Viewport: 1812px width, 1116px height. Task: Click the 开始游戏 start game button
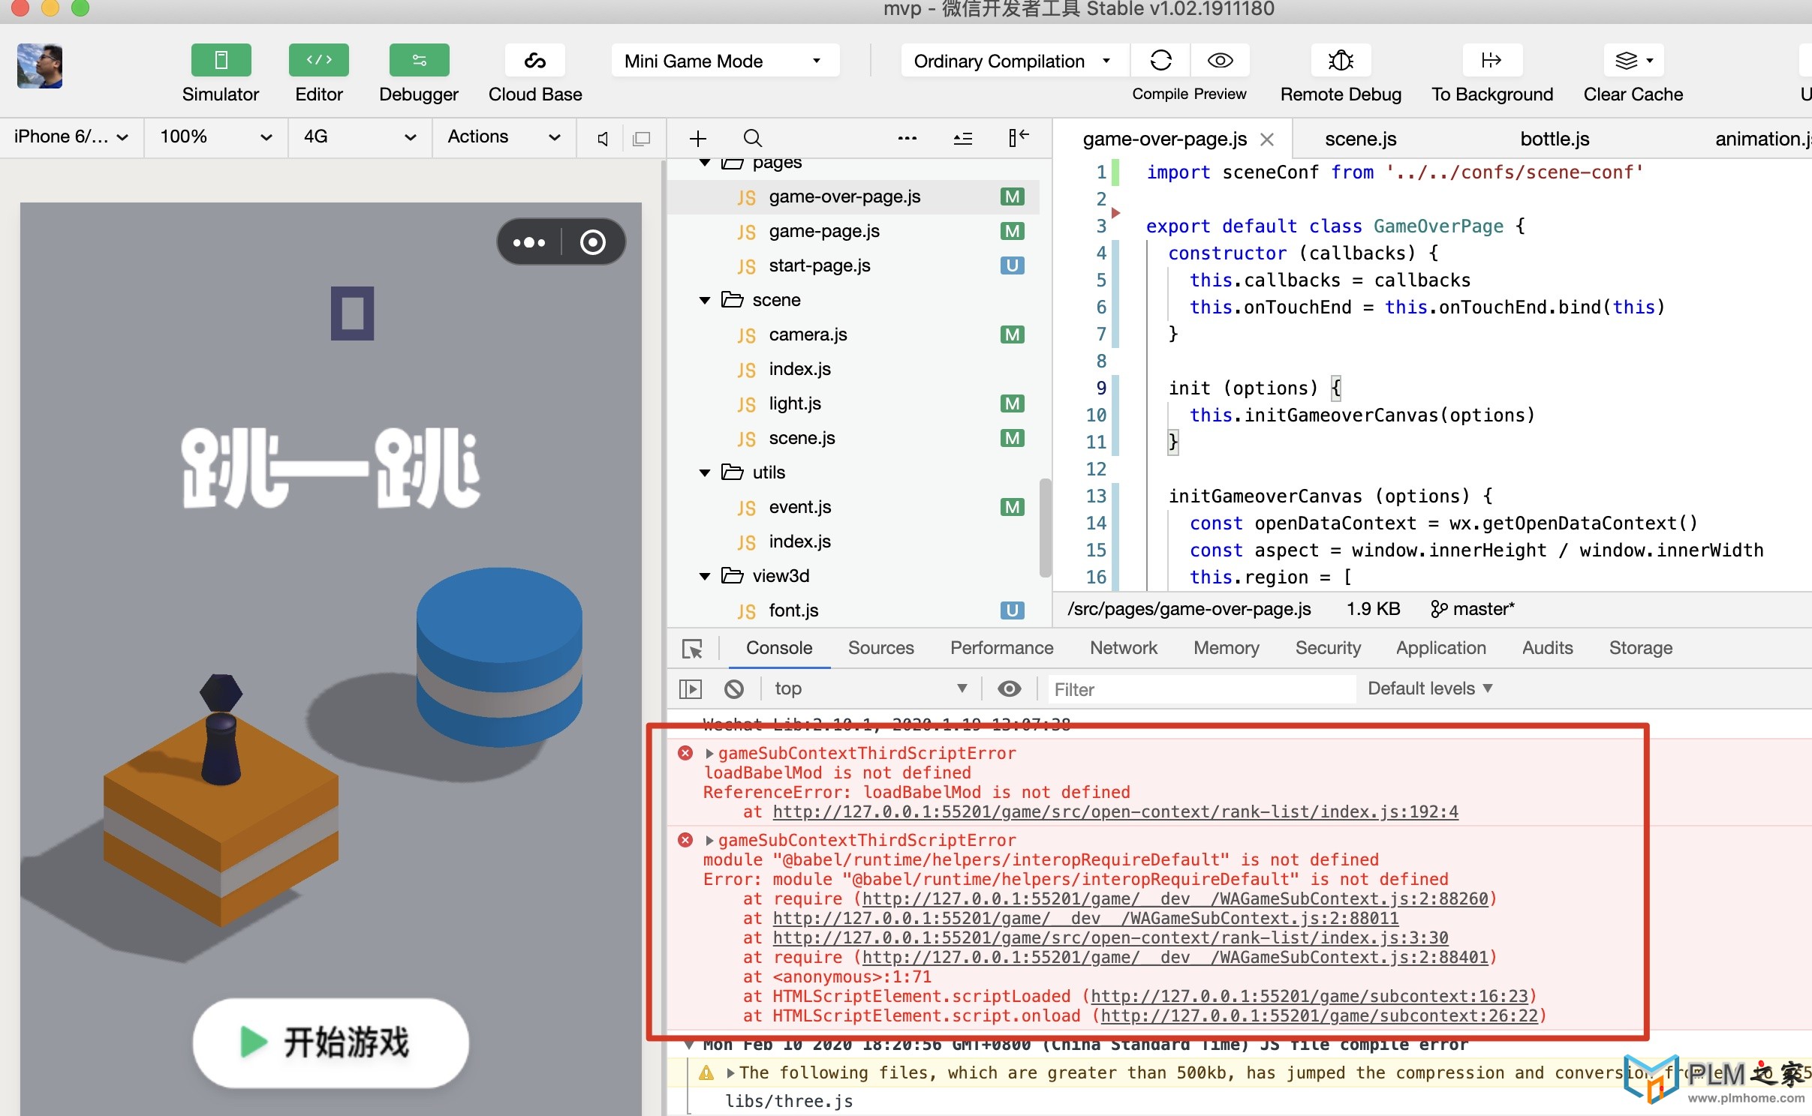330,1042
